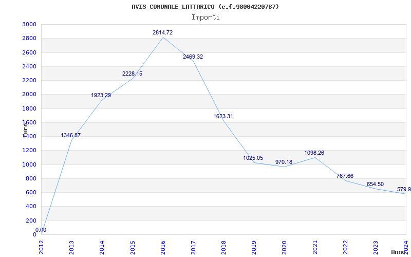
Task: Click the 200 y-axis tick label
Action: pyautogui.click(x=31, y=221)
